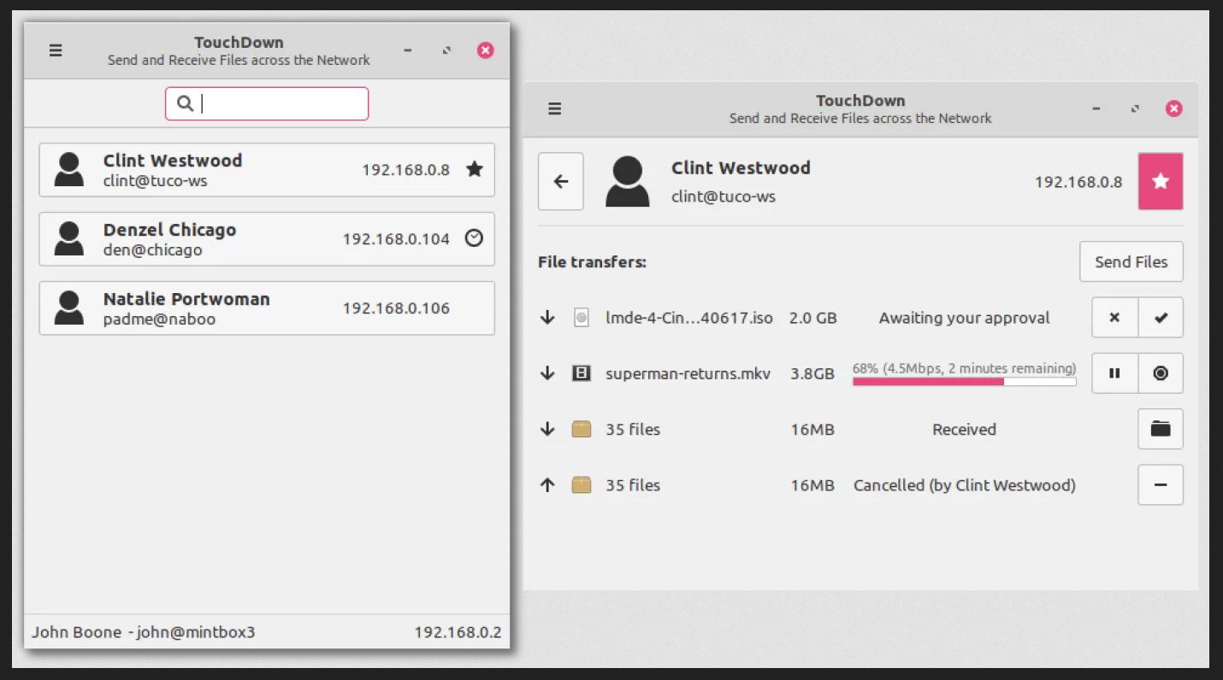Click the superman-returns.mkv progress bar

(964, 381)
